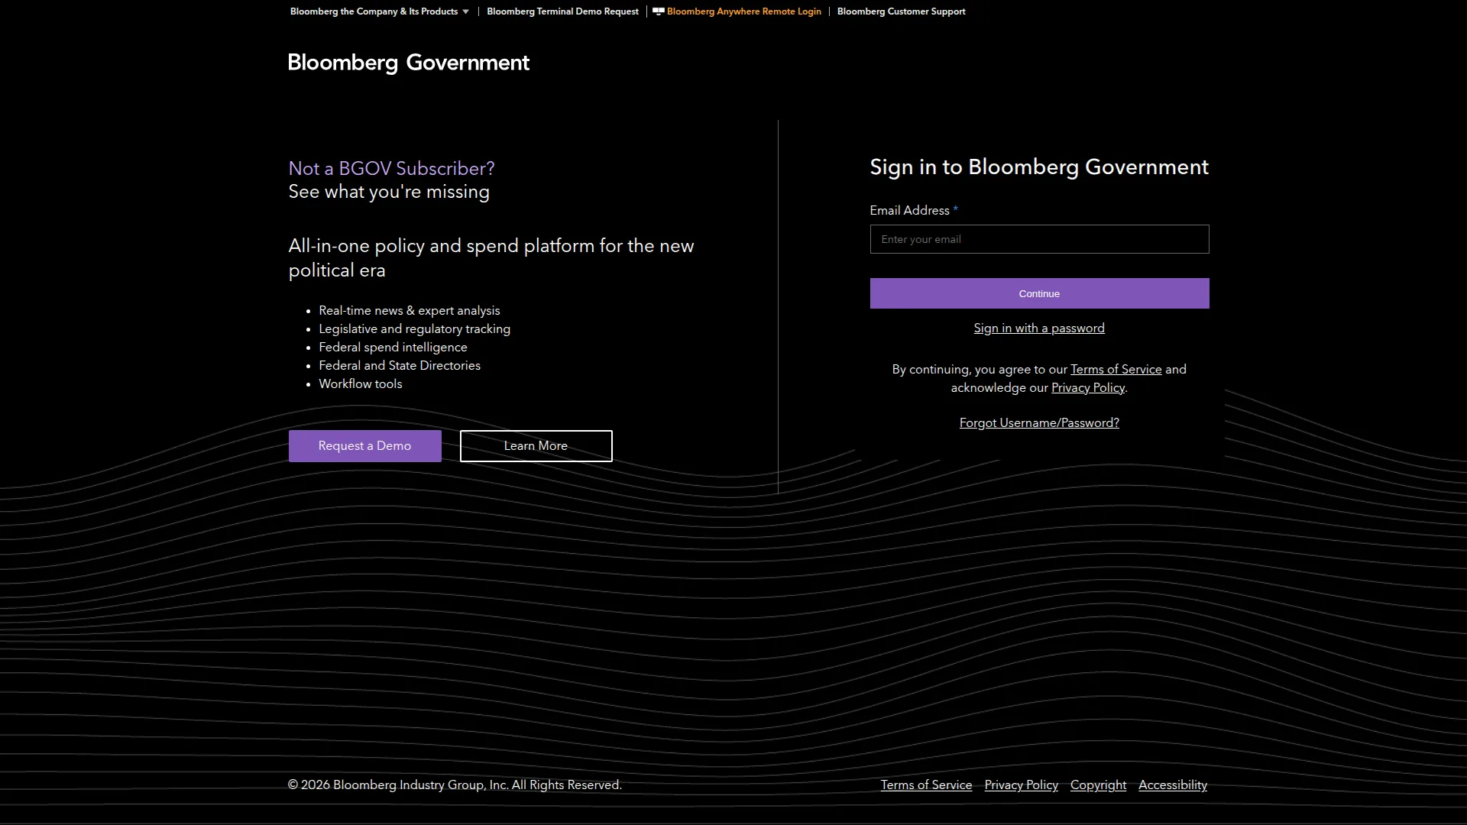1467x825 pixels.
Task: Click 'All-in-one policy and spend platform' heading
Action: pos(491,258)
